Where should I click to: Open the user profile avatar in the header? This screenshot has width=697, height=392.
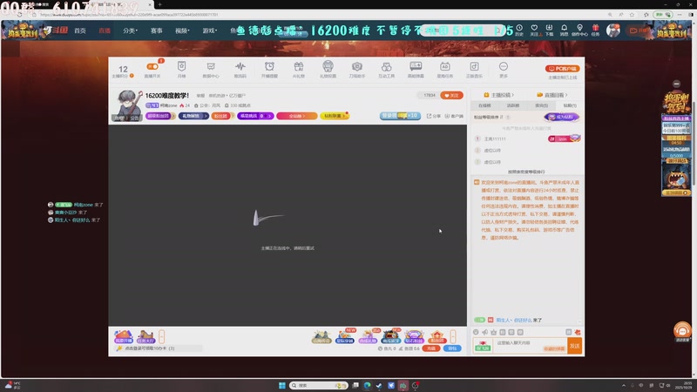click(613, 30)
